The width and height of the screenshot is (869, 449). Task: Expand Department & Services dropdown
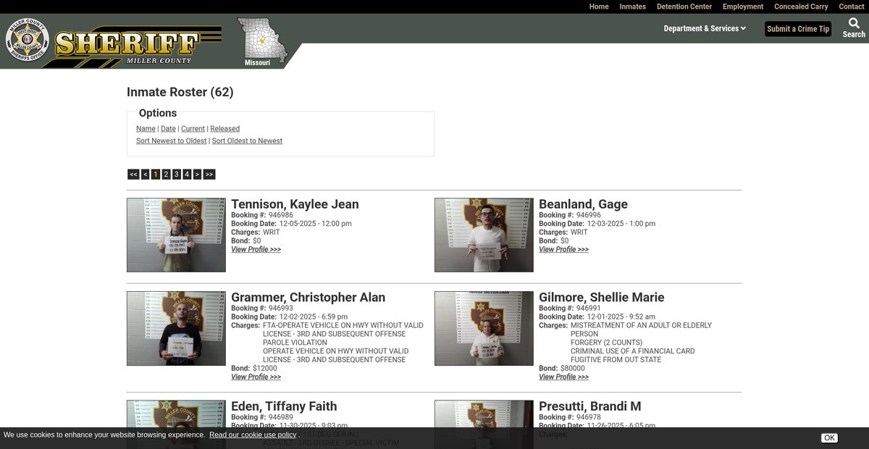[x=704, y=29]
